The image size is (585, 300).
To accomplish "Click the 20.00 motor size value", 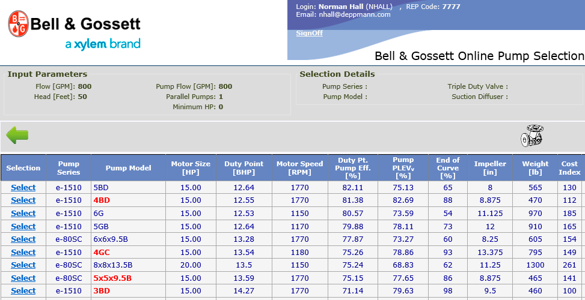I will pos(191,265).
